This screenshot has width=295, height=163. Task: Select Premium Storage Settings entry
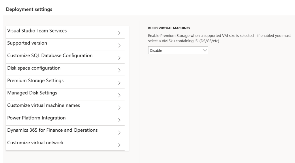coord(35,80)
